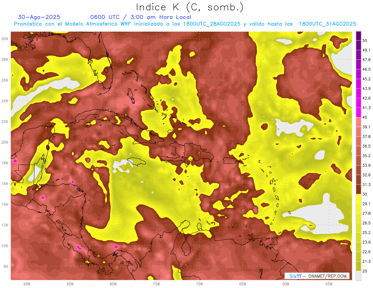Click the 16N latitude label
Image resolution: width=373 pixels, height=288 pixels.
pyautogui.click(x=5, y=184)
